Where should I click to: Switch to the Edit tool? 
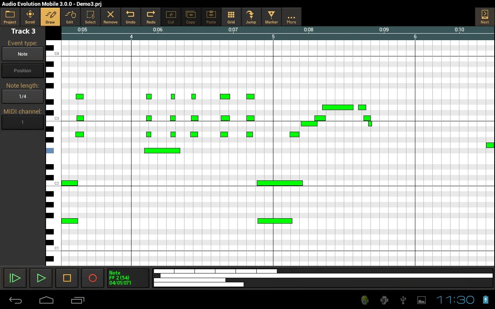click(70, 17)
